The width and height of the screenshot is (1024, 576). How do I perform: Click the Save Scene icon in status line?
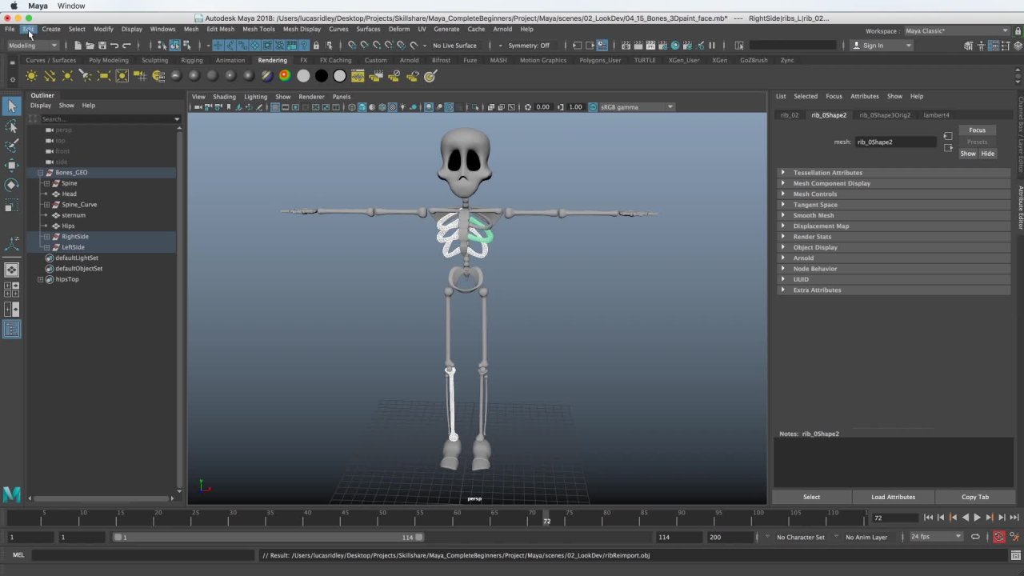102,46
